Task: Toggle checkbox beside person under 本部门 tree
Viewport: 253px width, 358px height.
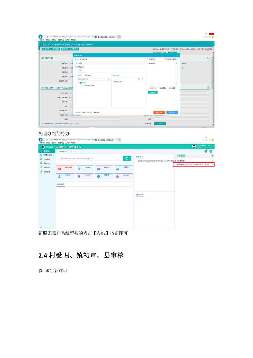Action: tap(85, 85)
